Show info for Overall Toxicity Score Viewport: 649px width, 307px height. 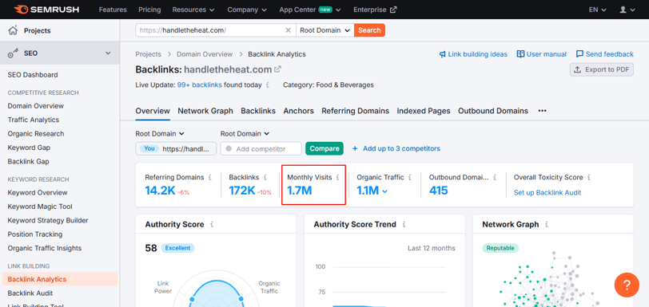[x=589, y=177]
